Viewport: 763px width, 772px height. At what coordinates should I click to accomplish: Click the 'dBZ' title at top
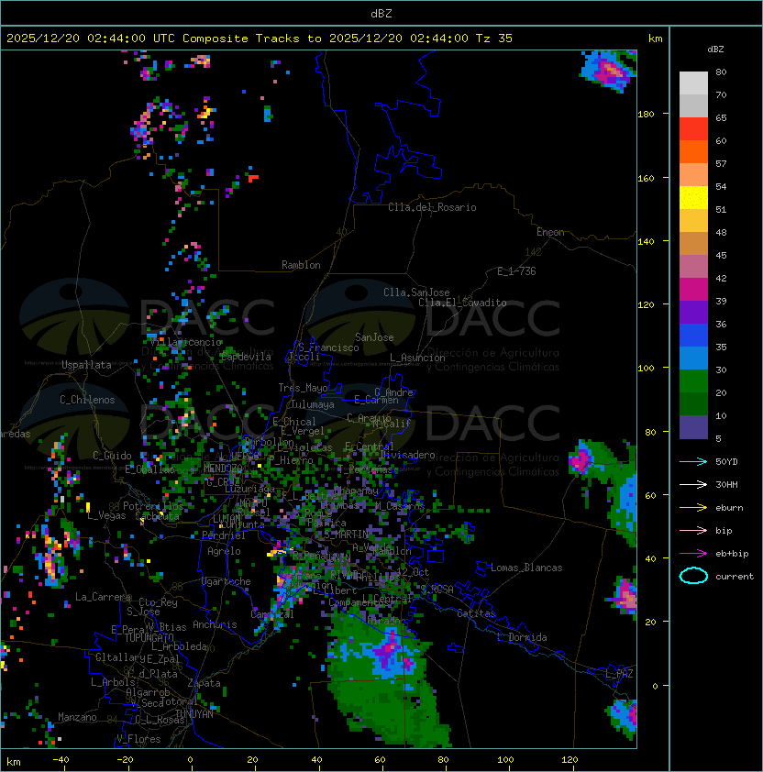tap(381, 13)
